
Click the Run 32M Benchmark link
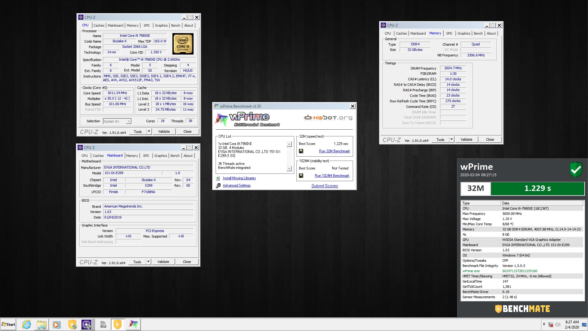(334, 151)
